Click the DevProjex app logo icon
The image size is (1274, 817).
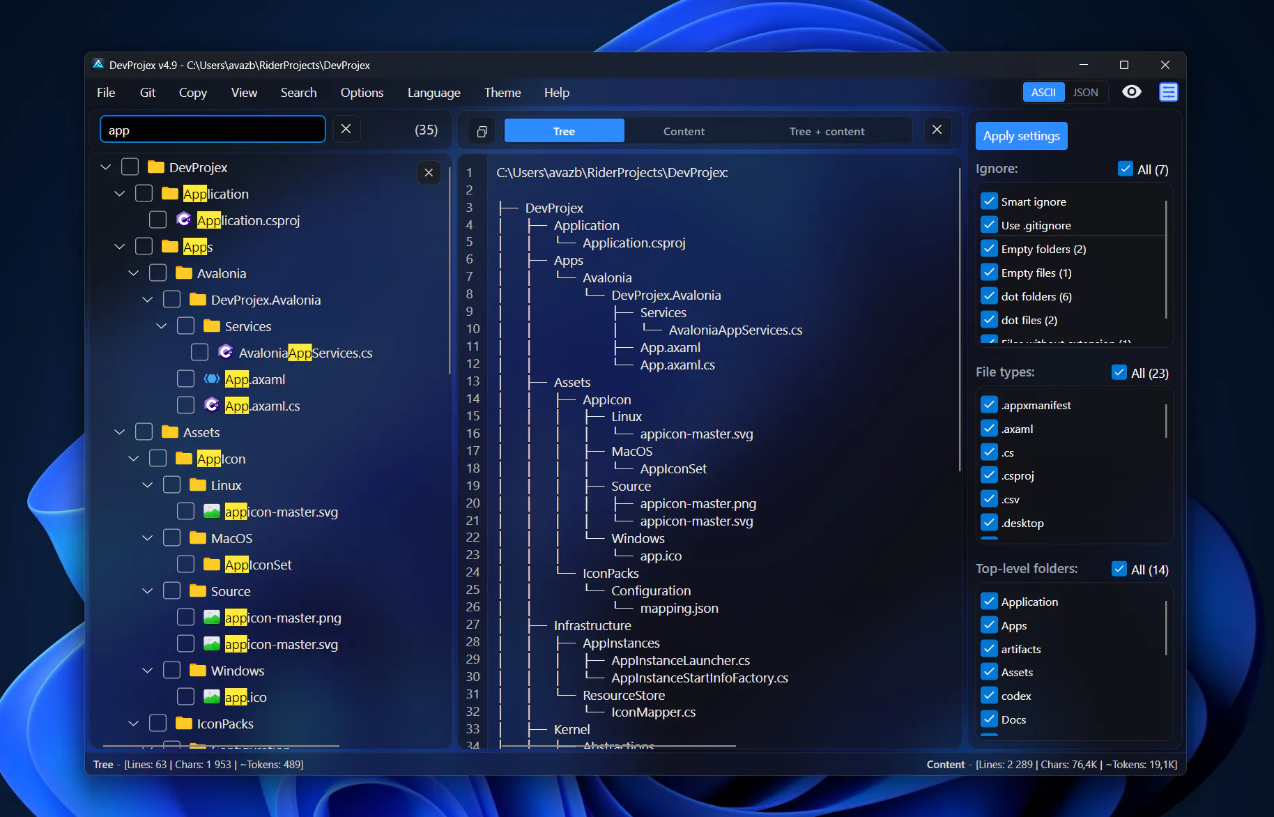point(98,64)
